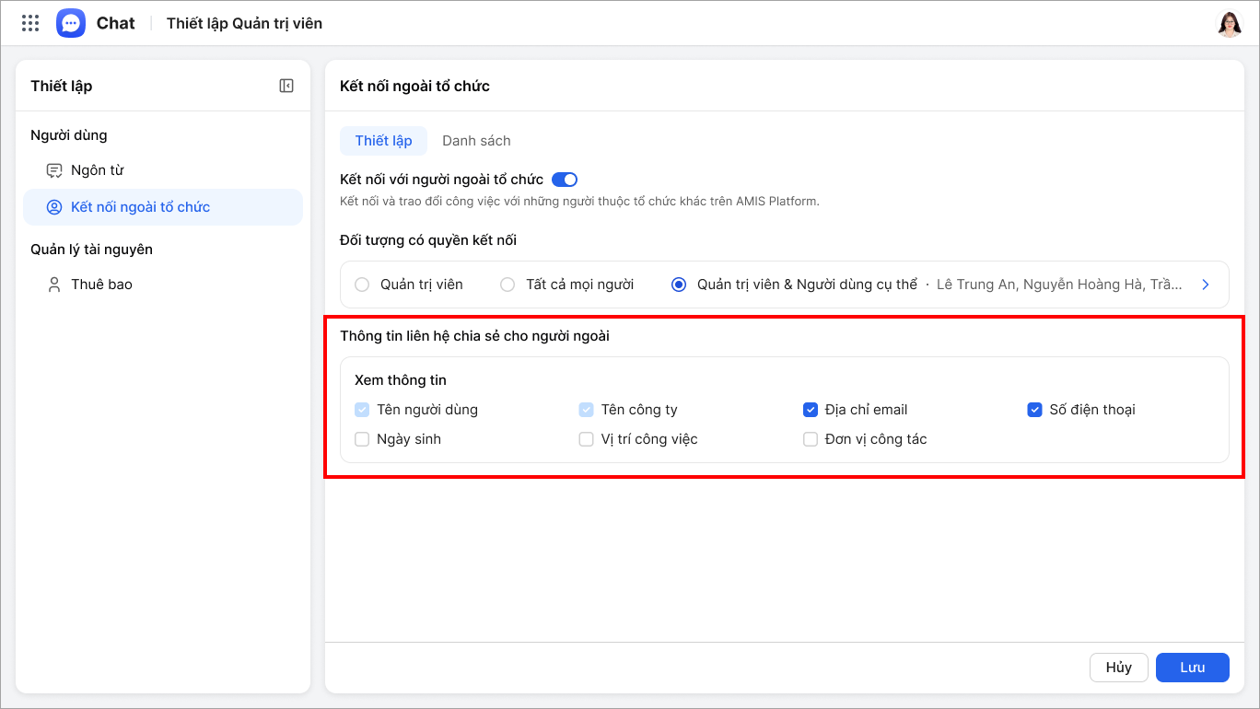Uncheck the Số điện thoại checkbox
Image resolution: width=1260 pixels, height=709 pixels.
(1034, 410)
